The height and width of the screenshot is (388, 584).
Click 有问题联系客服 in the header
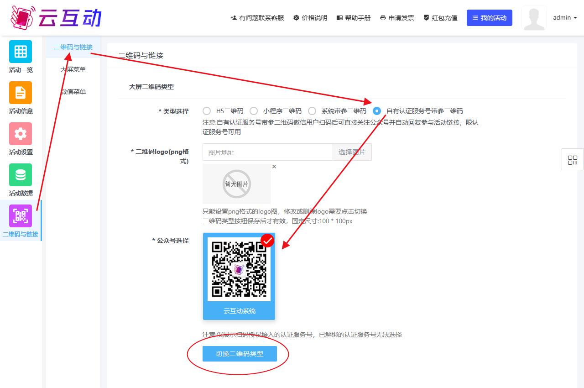257,18
